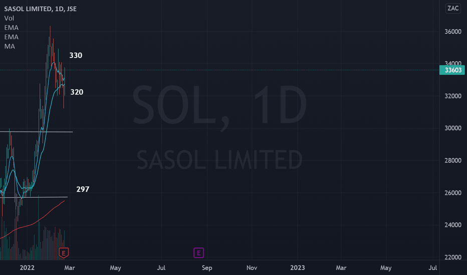
Task: Open the ZAC currency selector
Action: [x=453, y=8]
